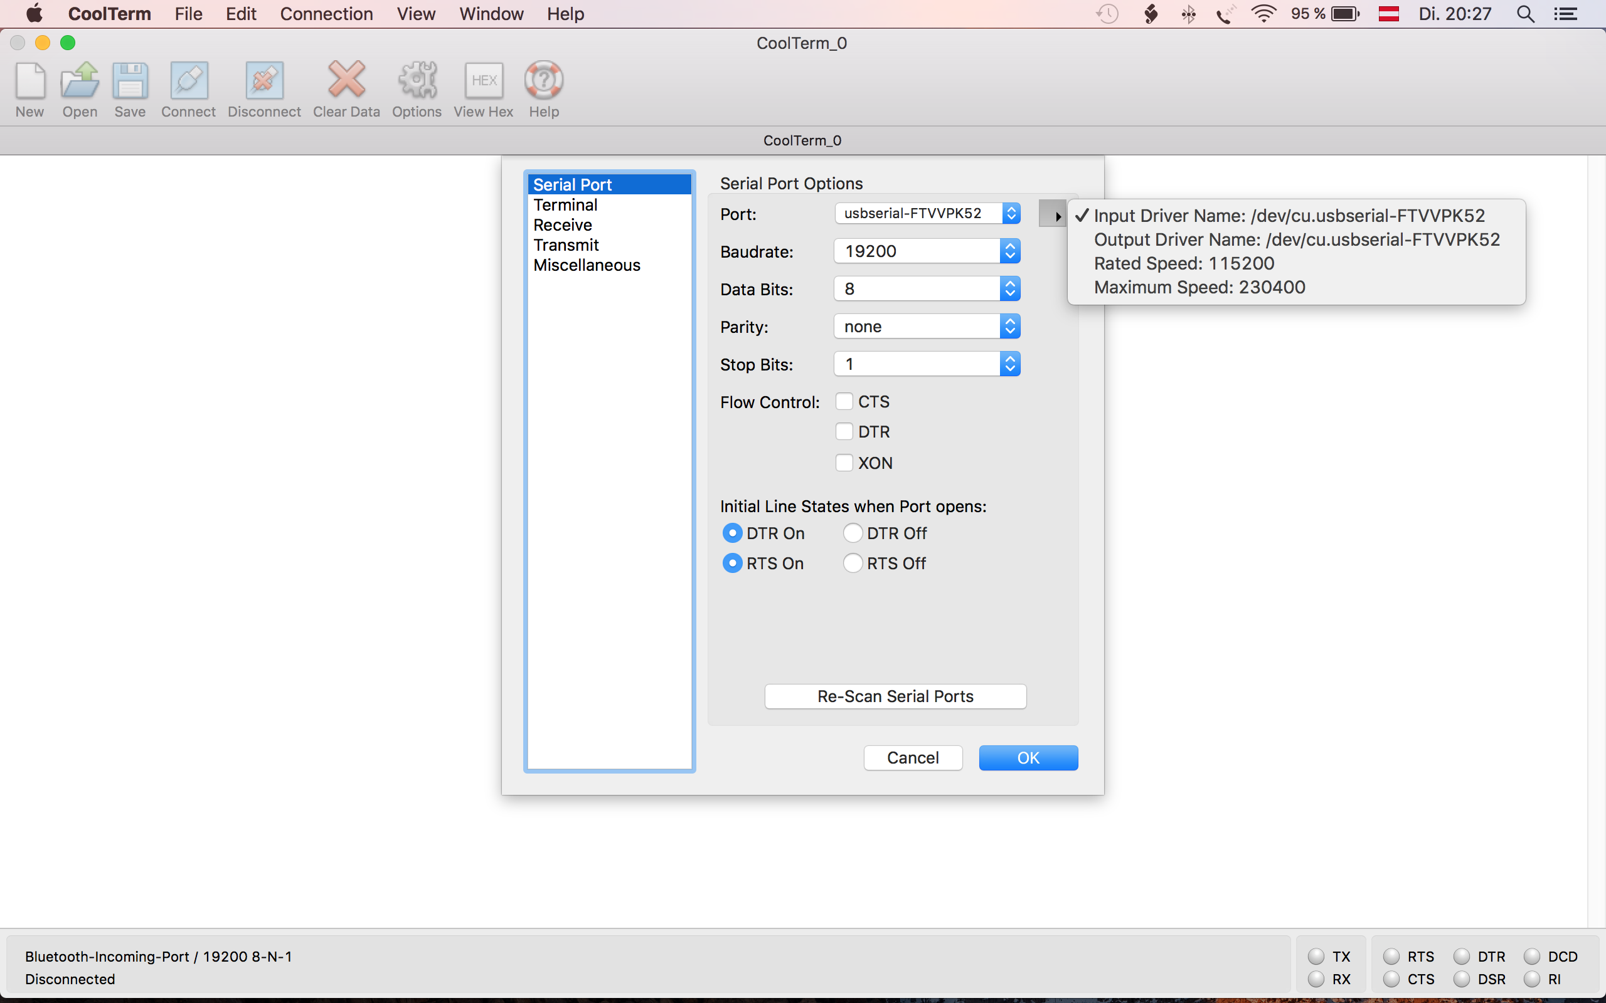Screen dimensions: 1606x1003
Task: Click the phone handset menu bar icon
Action: click(1226, 14)
